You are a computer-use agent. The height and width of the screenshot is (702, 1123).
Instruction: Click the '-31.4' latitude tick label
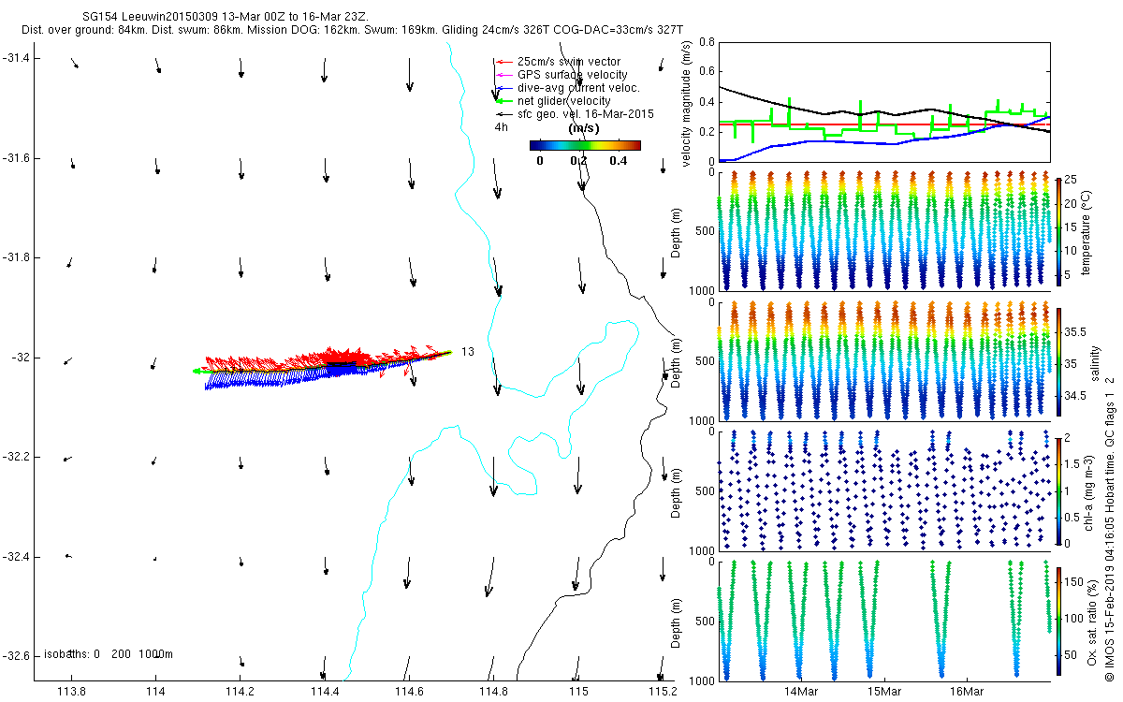coord(16,58)
